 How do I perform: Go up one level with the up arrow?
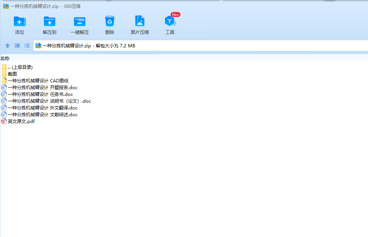(x=8, y=46)
